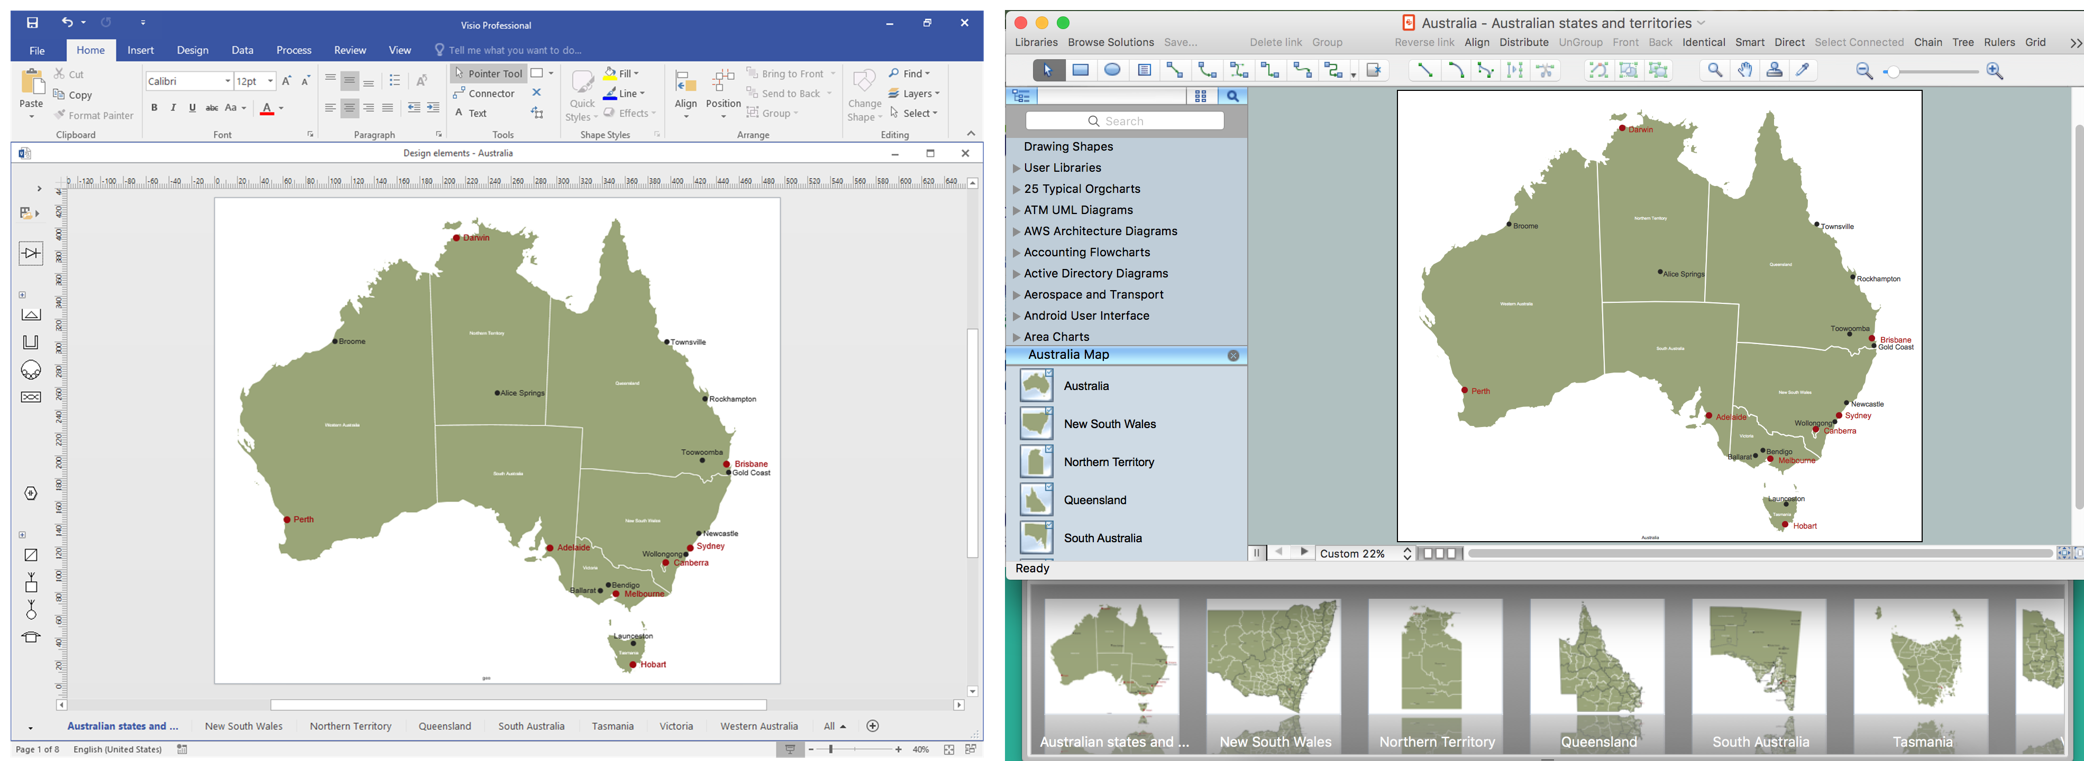Select the eyedropper tool in ConceptDraw

pyautogui.click(x=1803, y=70)
